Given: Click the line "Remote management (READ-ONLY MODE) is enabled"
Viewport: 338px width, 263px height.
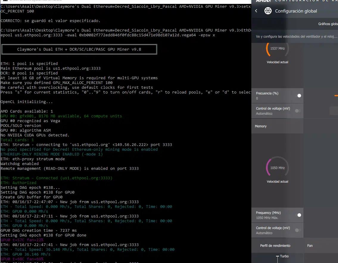Looking at the screenshot, I should (70, 168).
